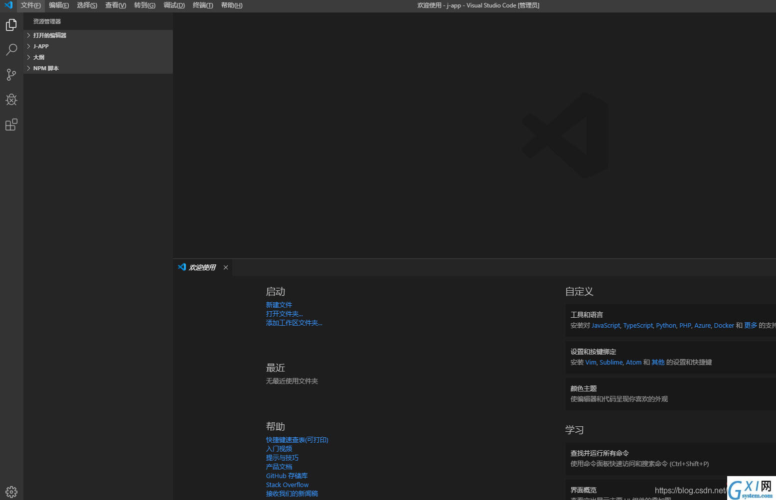
Task: Install Azure support link
Action: [703, 325]
